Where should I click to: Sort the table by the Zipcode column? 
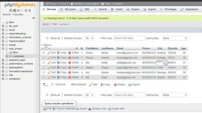click(173, 48)
